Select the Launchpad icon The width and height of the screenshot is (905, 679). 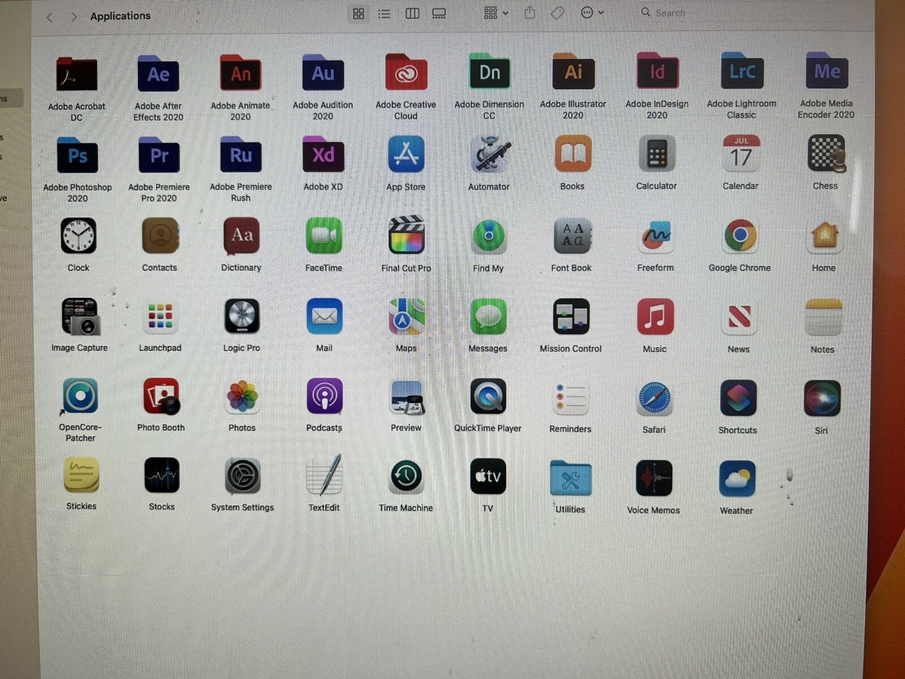pos(161,316)
